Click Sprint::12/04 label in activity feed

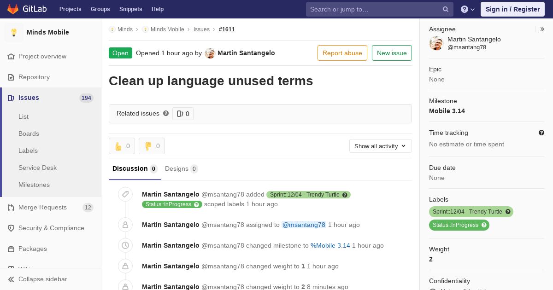click(x=305, y=195)
